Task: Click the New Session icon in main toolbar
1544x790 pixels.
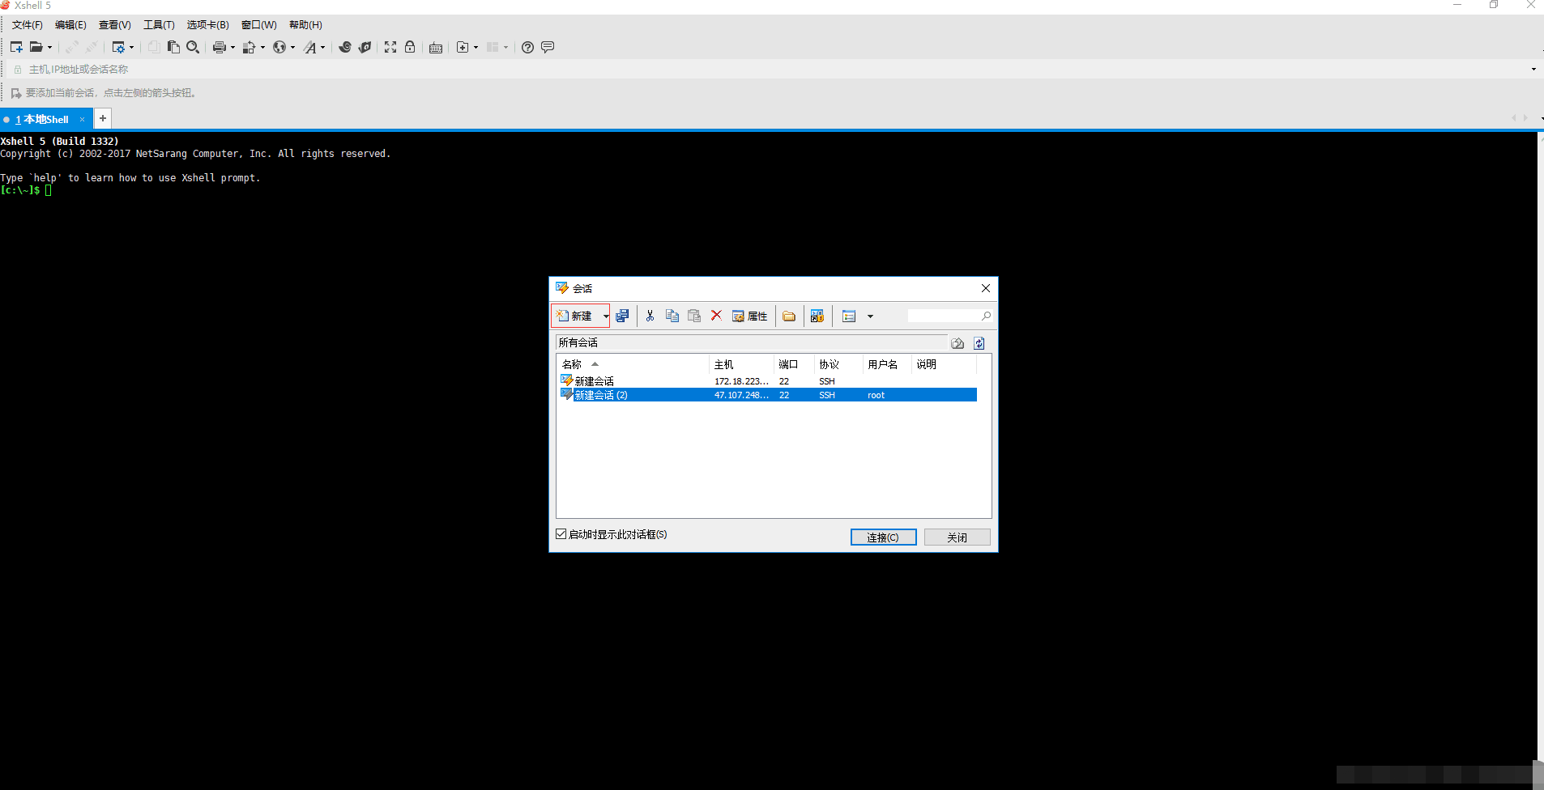Action: (x=16, y=47)
